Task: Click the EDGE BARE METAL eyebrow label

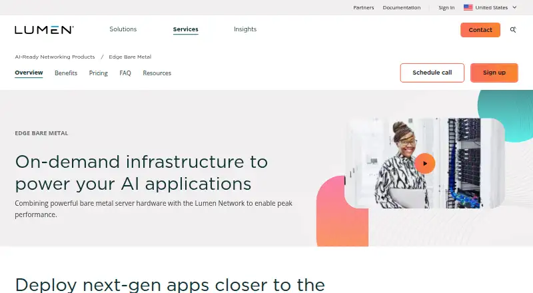Action: point(41,133)
